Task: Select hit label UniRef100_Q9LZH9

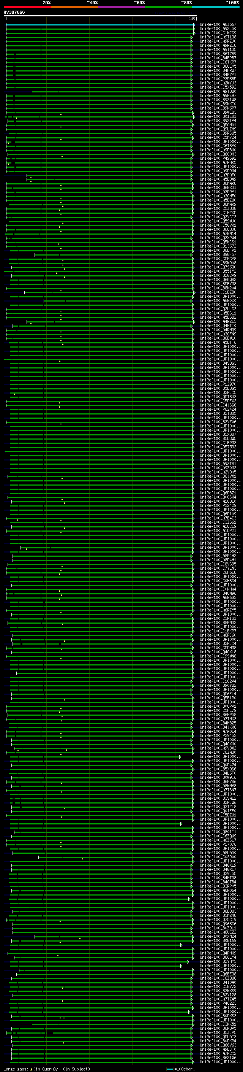Action: point(218,129)
